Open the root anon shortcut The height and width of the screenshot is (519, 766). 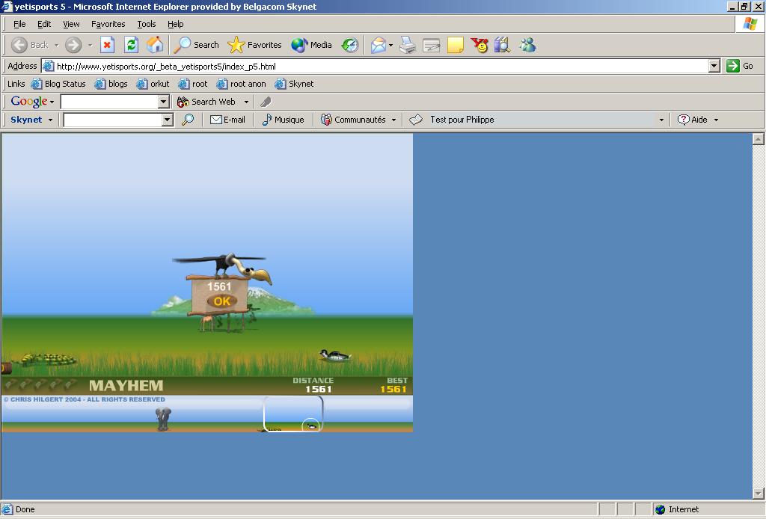pyautogui.click(x=242, y=84)
